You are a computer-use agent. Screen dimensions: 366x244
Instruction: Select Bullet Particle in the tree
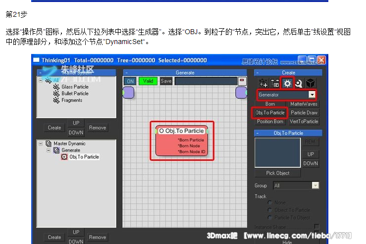click(x=75, y=94)
